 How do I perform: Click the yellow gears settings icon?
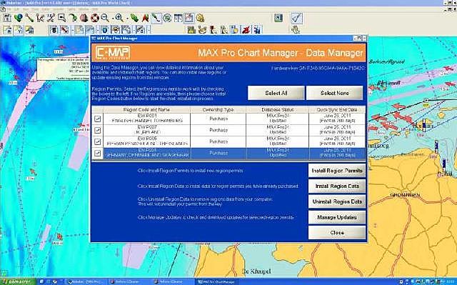200,18
